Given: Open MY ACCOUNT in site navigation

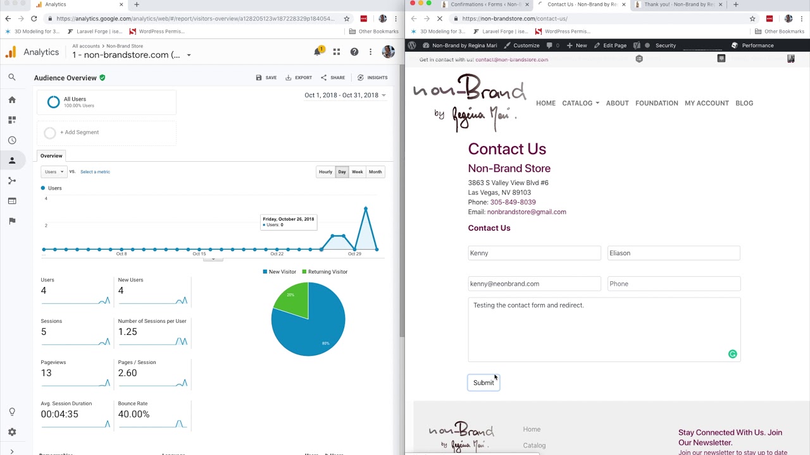Looking at the screenshot, I should 706,103.
